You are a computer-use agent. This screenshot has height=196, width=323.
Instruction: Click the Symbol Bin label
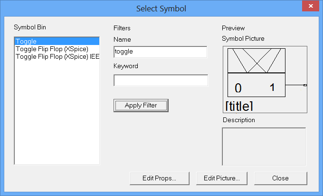coord(30,27)
